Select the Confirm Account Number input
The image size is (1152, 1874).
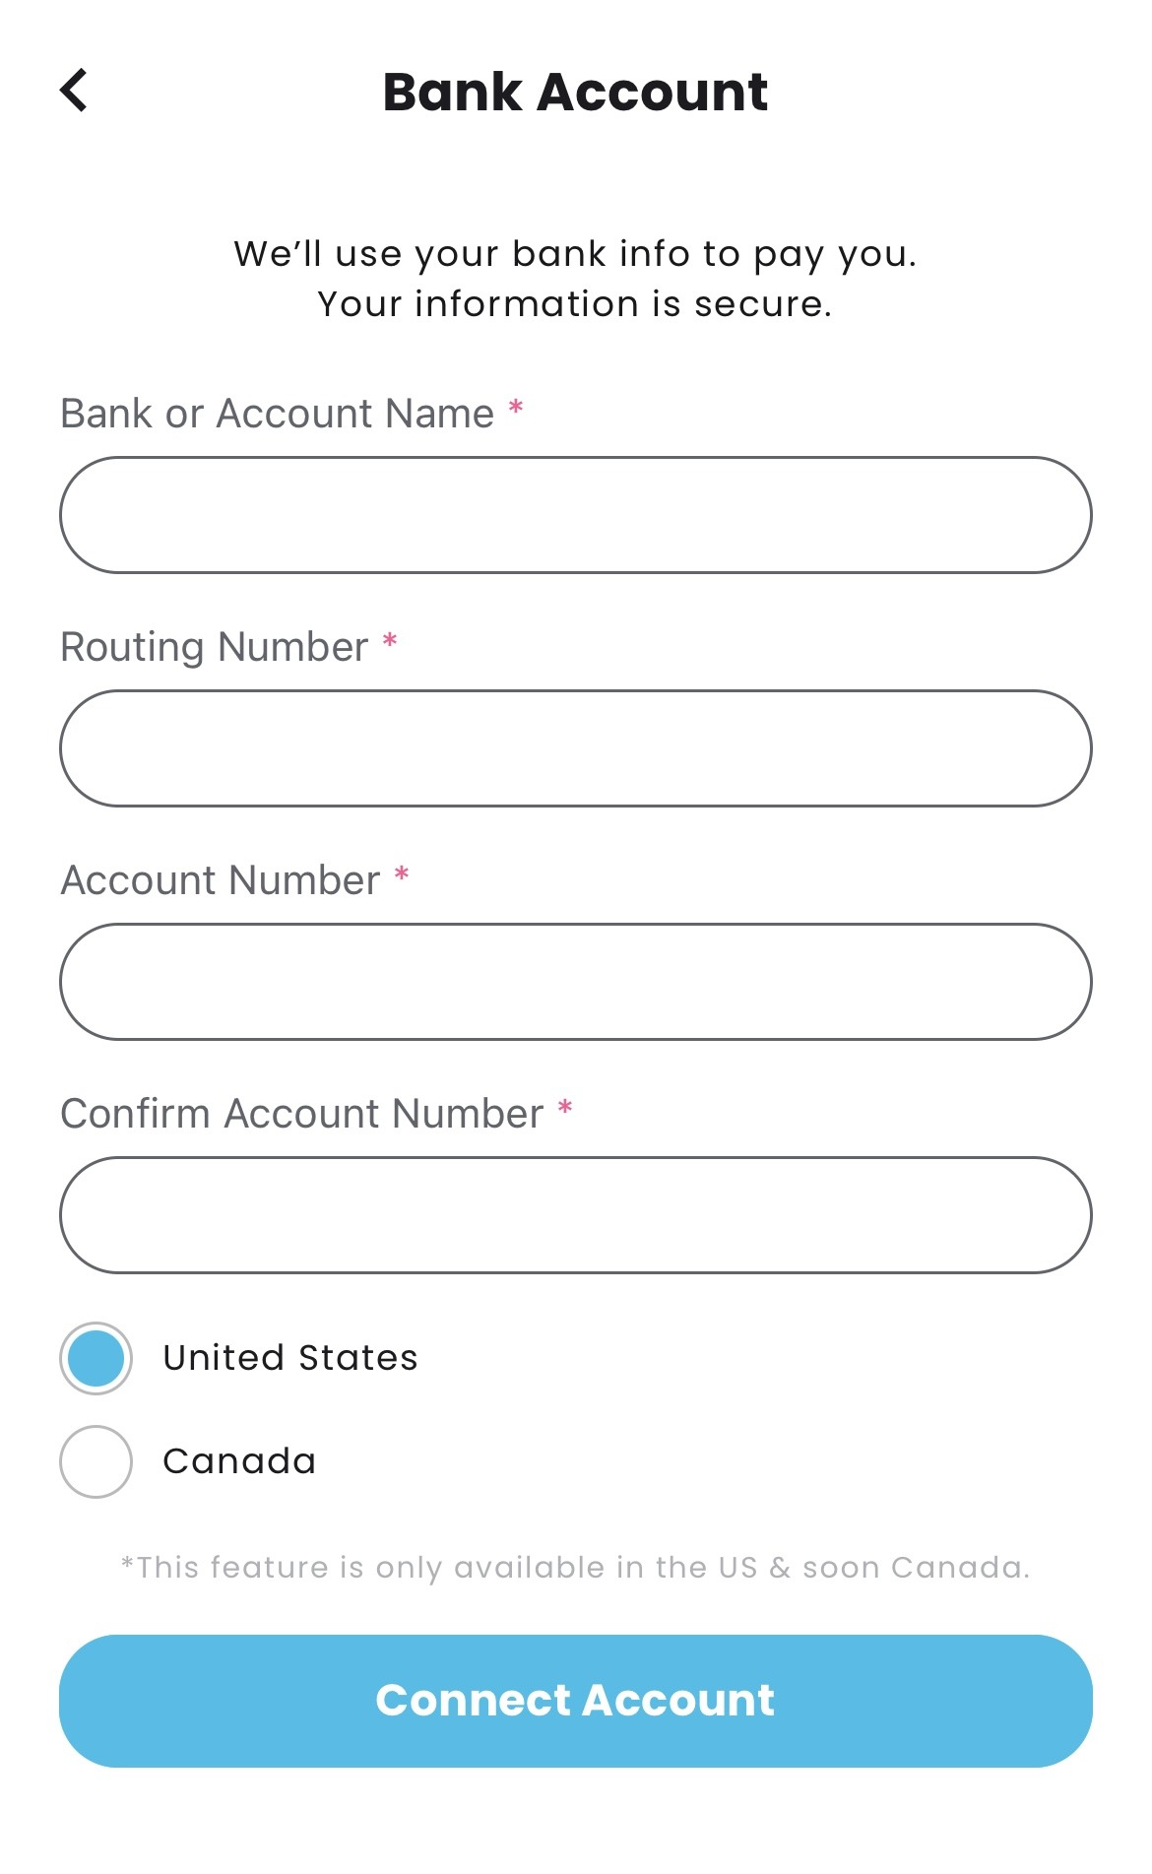coord(575,1215)
